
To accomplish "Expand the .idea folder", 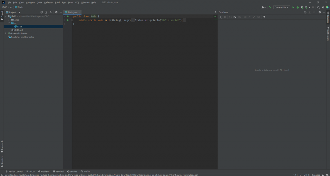I will [9, 20].
